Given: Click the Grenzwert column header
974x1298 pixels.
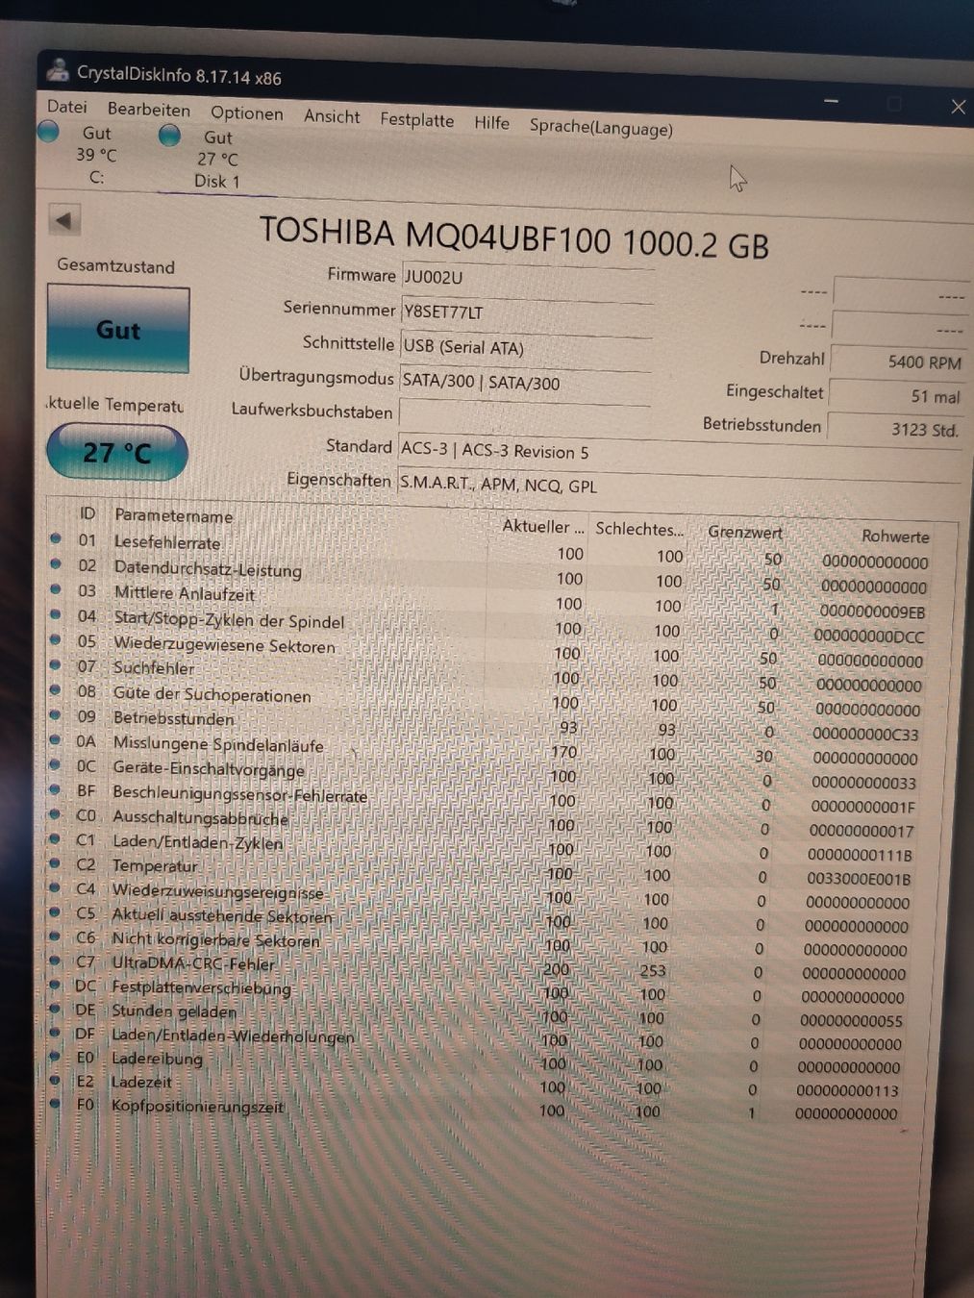Looking at the screenshot, I should tap(744, 532).
